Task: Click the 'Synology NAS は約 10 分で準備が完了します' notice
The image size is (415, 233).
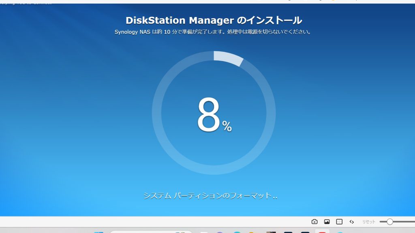Action: (213, 32)
